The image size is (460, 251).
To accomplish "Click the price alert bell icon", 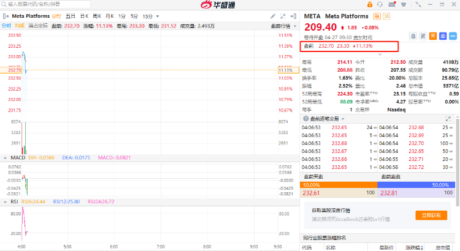I will tap(413, 36).
